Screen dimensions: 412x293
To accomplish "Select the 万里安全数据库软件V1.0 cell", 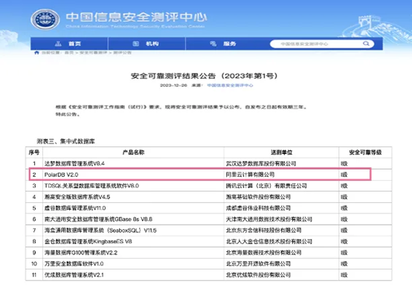I will [133, 263].
